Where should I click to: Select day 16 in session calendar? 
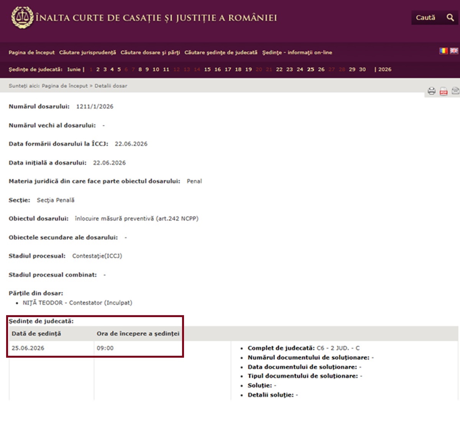pos(218,69)
